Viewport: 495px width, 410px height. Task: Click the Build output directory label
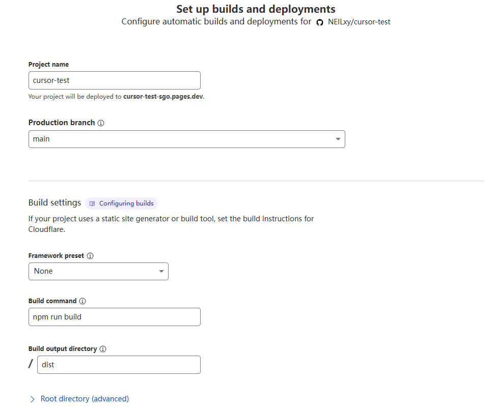pos(63,349)
